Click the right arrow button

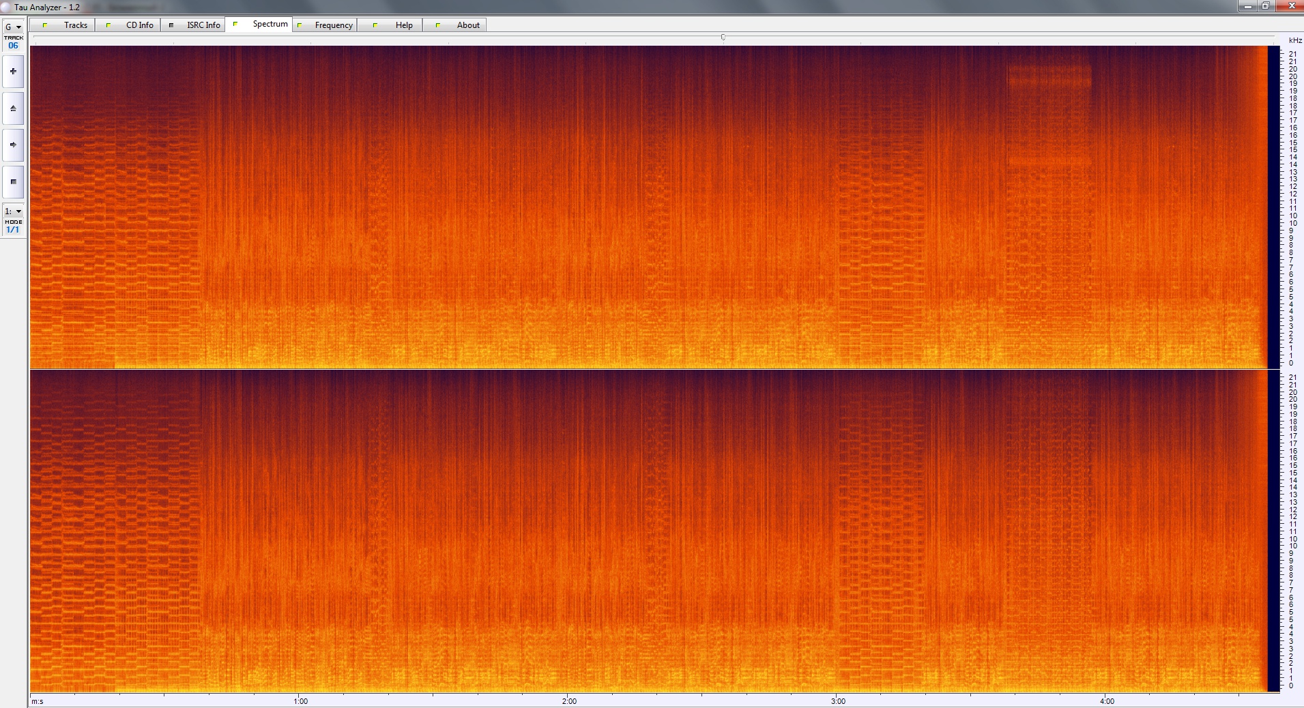(x=13, y=145)
